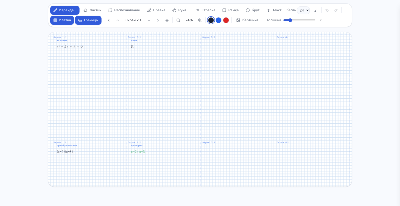
Task: Select the Круг circle tool
Action: pos(252,10)
